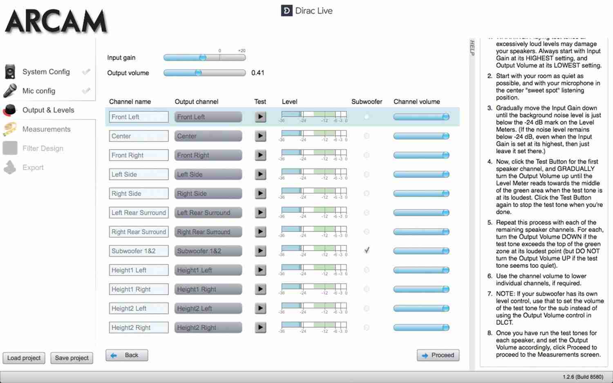This screenshot has height=383, width=613.
Task: Toggle subwoofer checkbox for Left Rear Surround
Action: click(367, 213)
